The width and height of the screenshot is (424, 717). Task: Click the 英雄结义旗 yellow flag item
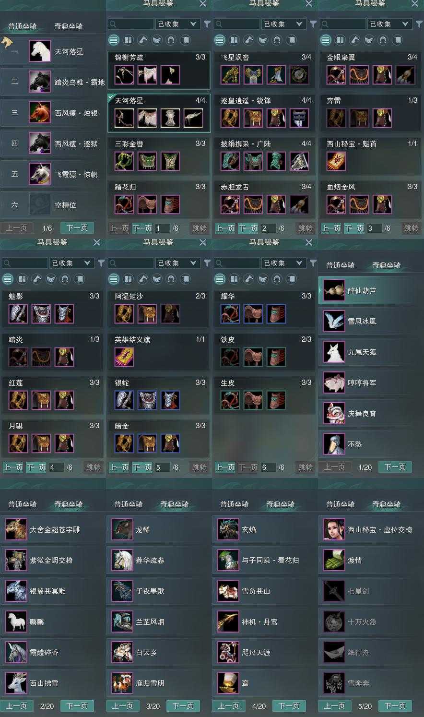(x=124, y=357)
